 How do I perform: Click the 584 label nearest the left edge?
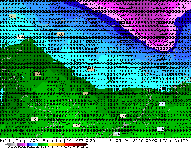point(35,119)
